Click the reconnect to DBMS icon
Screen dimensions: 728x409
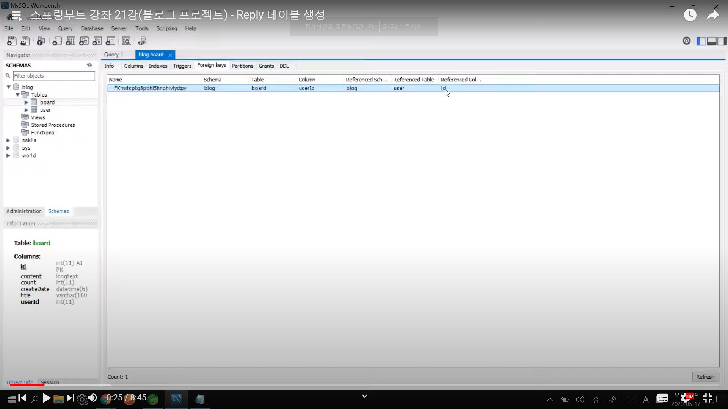click(x=142, y=41)
